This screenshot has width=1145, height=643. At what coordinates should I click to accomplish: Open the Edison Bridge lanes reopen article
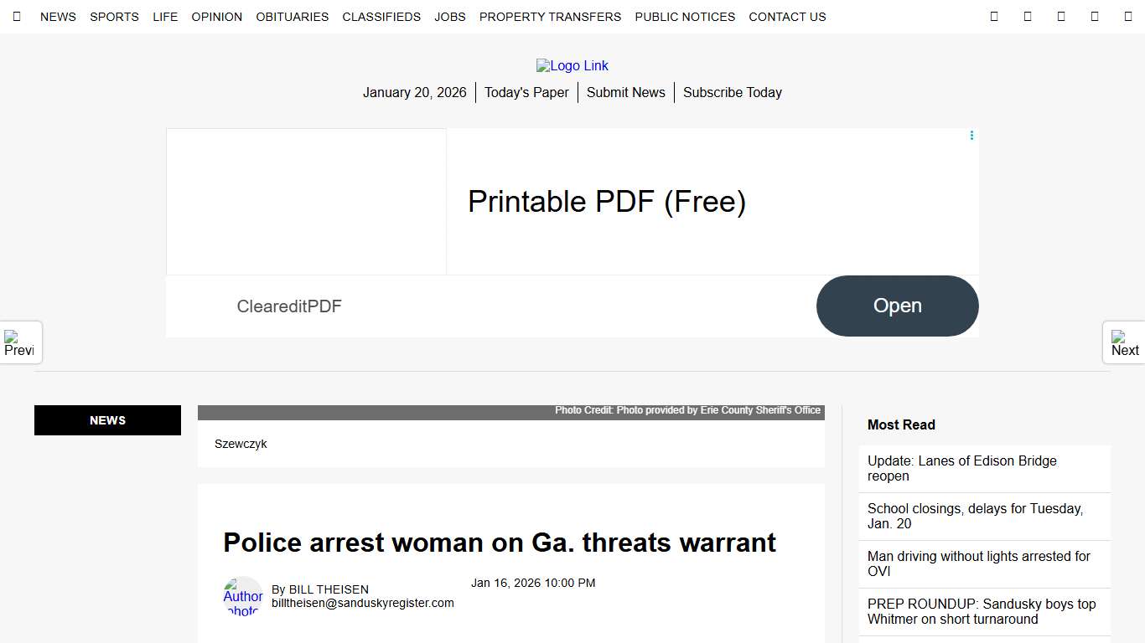click(962, 468)
